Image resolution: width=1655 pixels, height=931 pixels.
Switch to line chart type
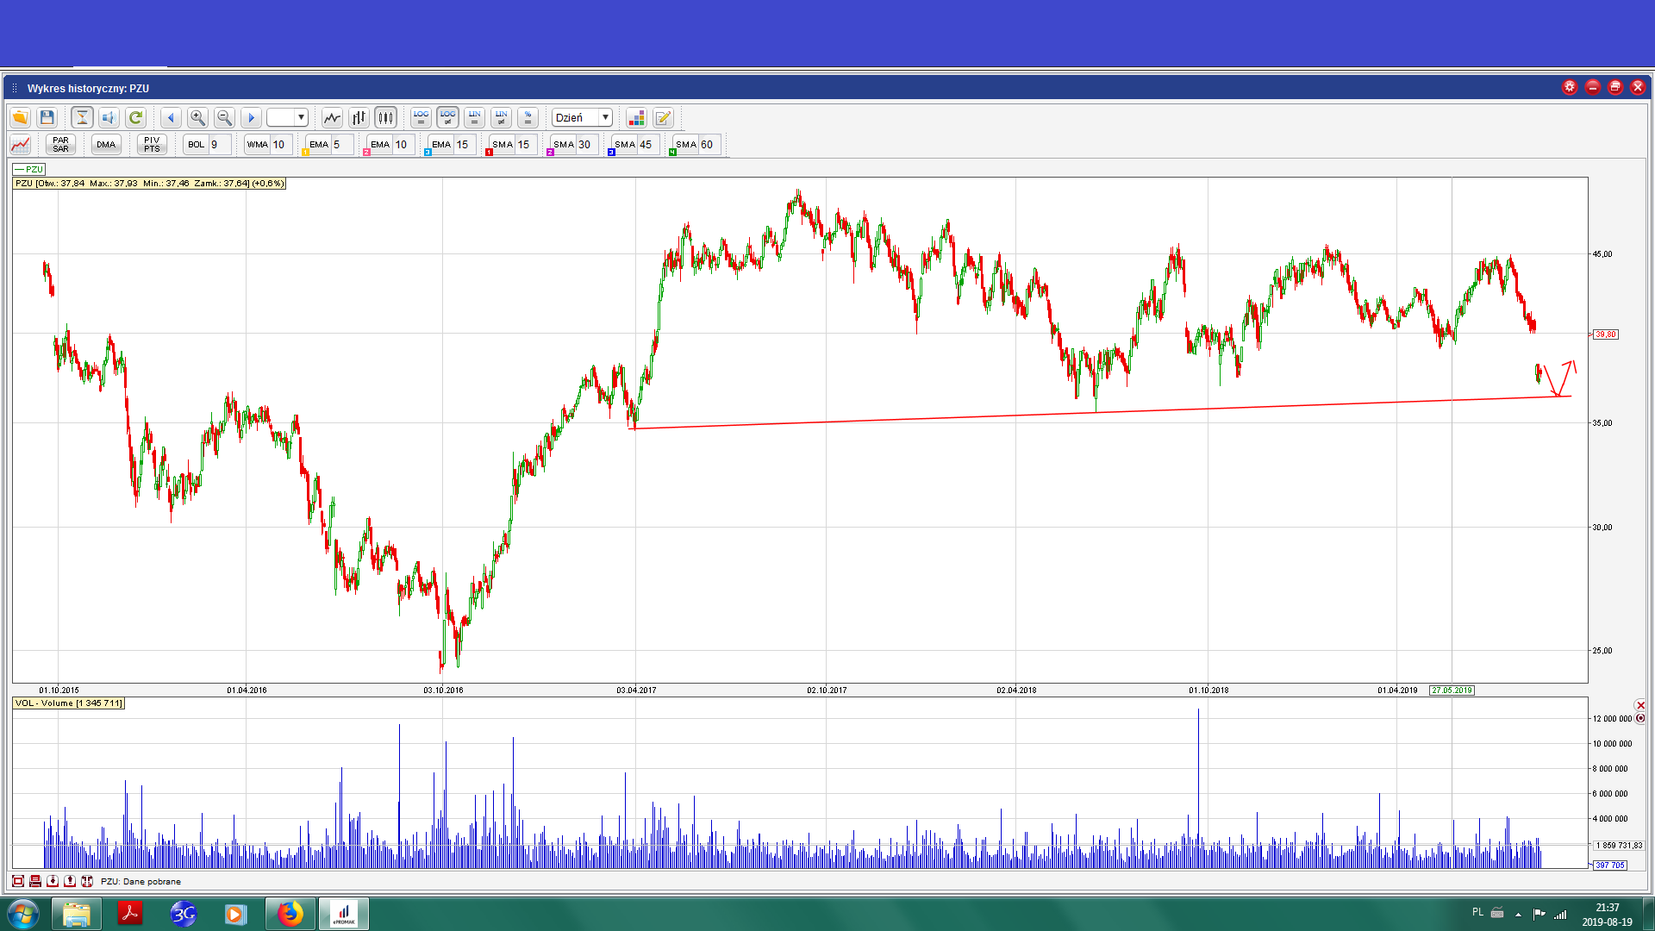332,117
